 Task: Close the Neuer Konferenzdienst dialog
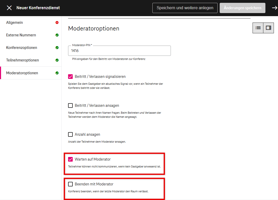click(9, 8)
